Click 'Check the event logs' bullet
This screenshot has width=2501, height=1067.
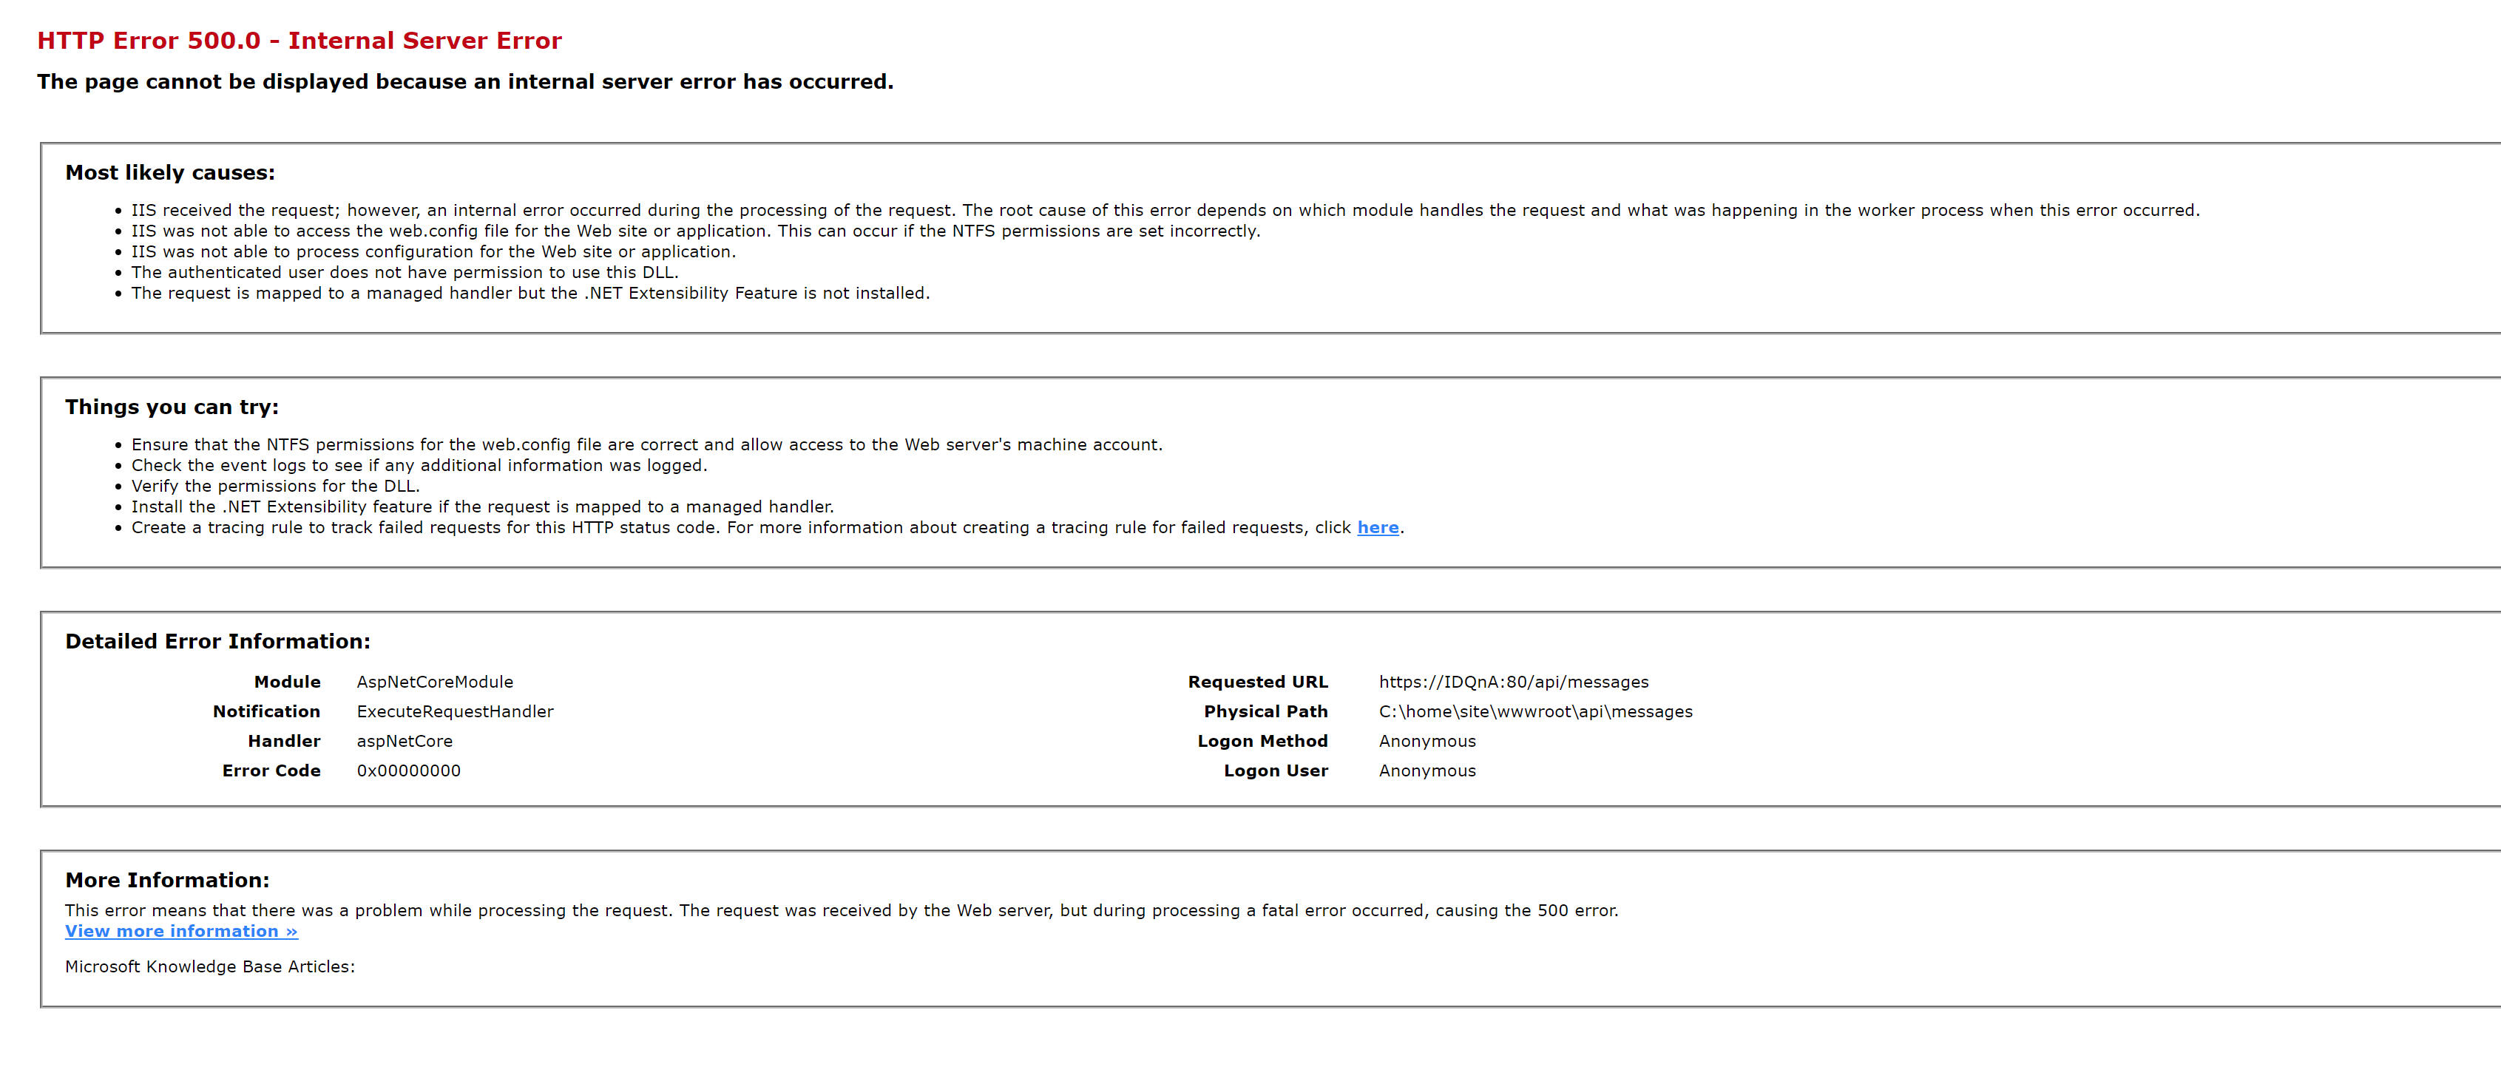(x=419, y=465)
